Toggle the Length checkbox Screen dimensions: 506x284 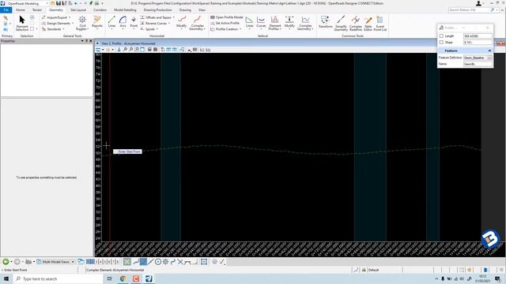tap(441, 36)
